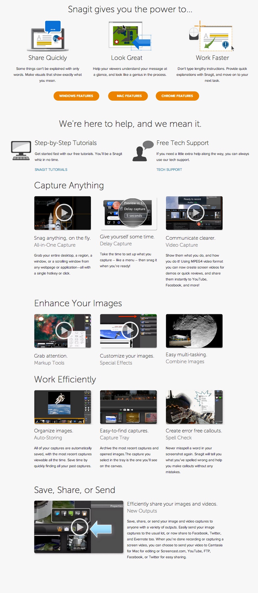Click the 'Markup Tools' subtitle

[x=49, y=363]
